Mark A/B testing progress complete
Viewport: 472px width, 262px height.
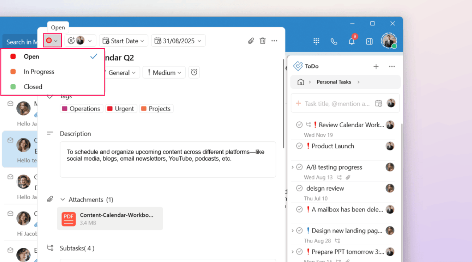pyautogui.click(x=299, y=167)
